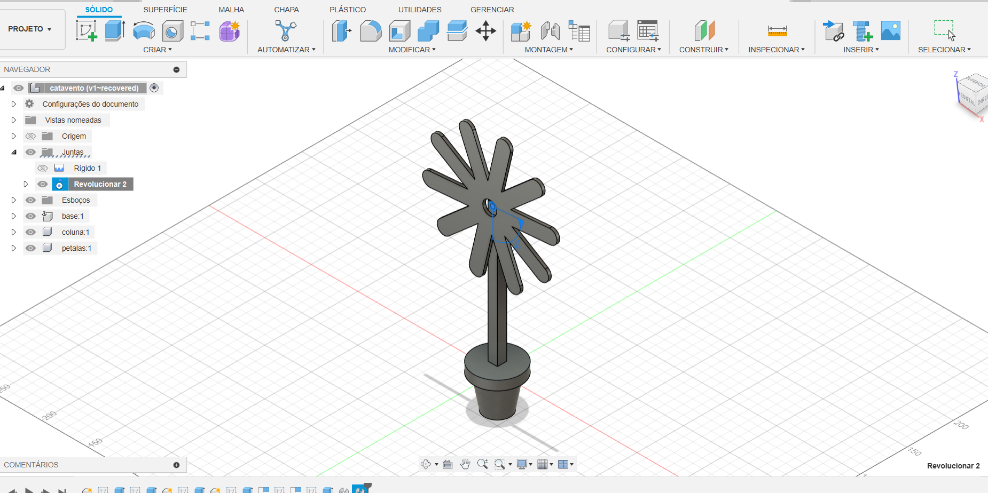Select coluna:1 in the browser tree
Image resolution: width=988 pixels, height=493 pixels.
tap(75, 232)
